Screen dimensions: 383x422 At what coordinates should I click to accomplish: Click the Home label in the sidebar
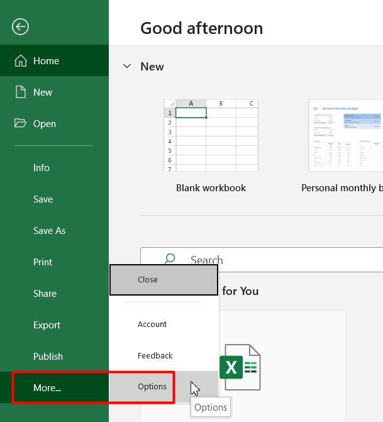[46, 61]
